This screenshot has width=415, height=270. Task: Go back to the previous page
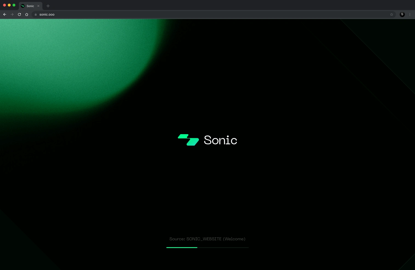click(x=5, y=15)
